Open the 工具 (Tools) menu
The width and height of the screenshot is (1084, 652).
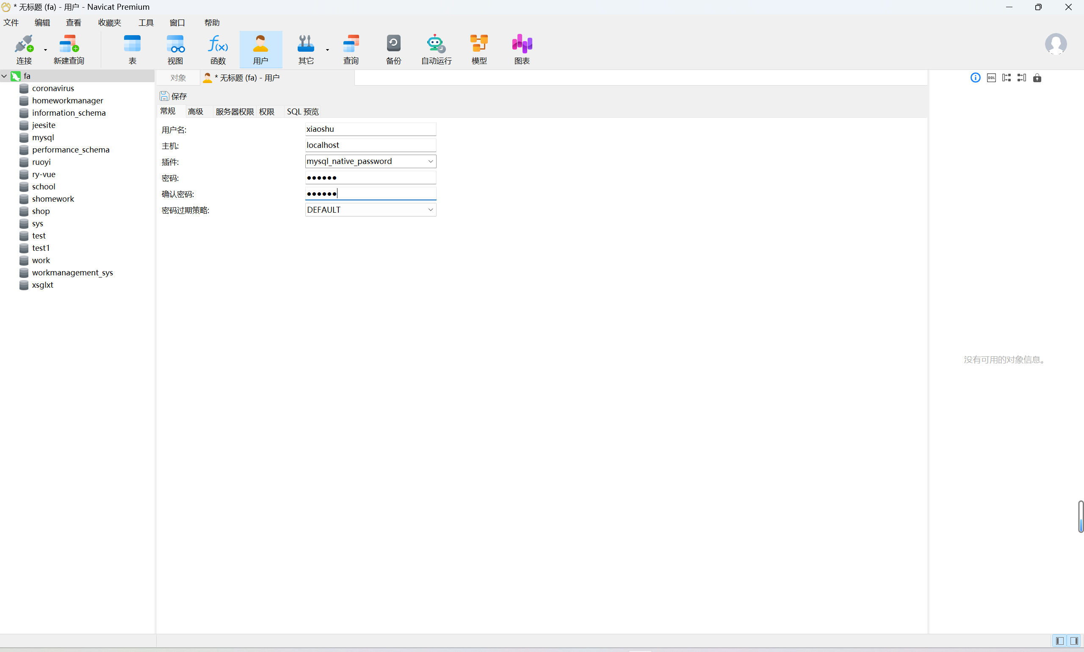(146, 22)
